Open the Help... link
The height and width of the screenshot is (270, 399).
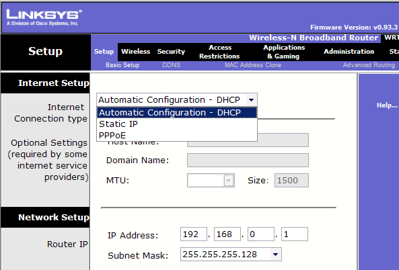pos(387,105)
